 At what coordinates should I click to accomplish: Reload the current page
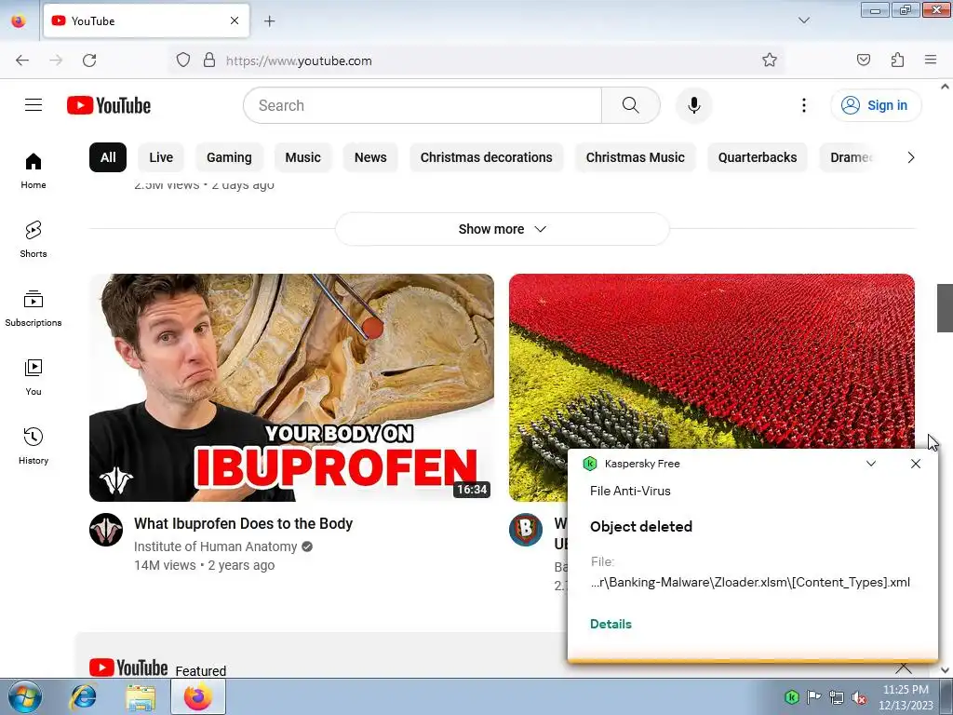(89, 61)
